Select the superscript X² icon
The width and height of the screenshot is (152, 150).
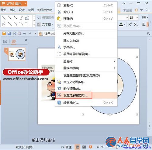click(x=130, y=24)
